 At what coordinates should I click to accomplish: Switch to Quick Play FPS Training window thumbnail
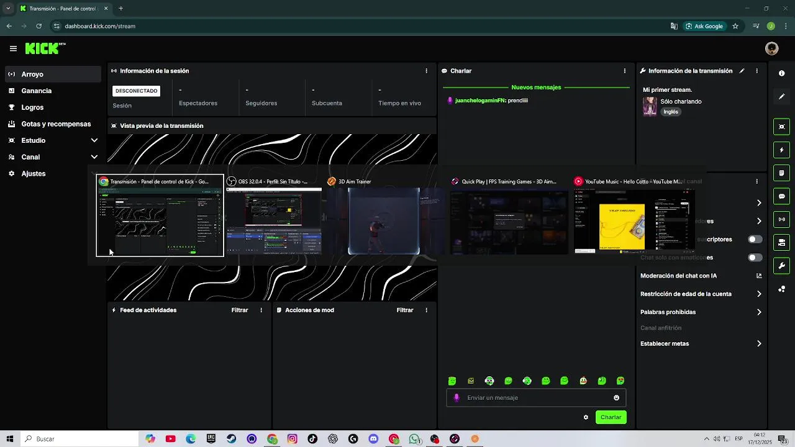click(x=509, y=215)
